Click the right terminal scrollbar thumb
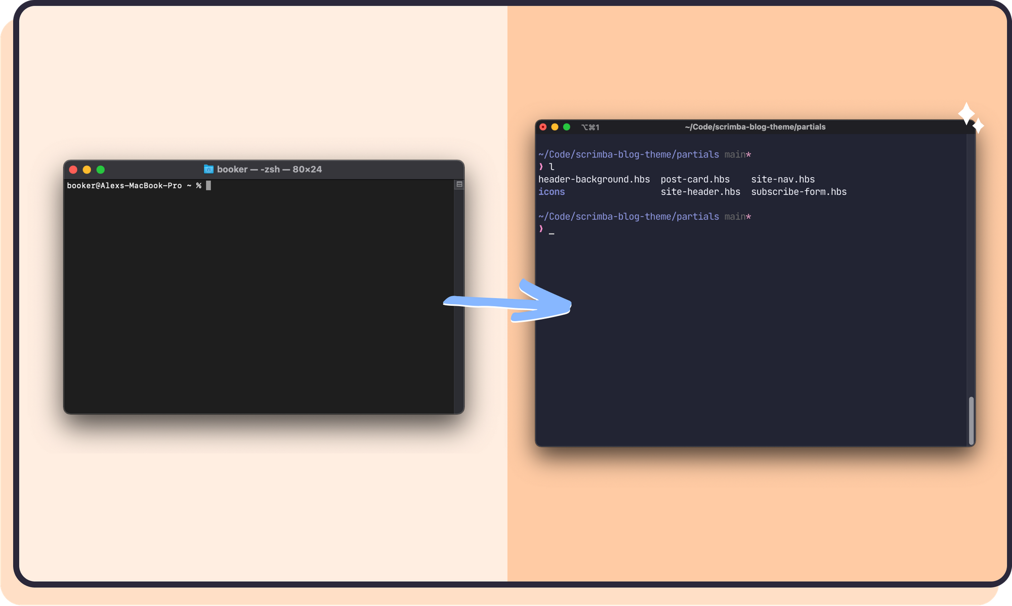The width and height of the screenshot is (1012, 606). 971,420
